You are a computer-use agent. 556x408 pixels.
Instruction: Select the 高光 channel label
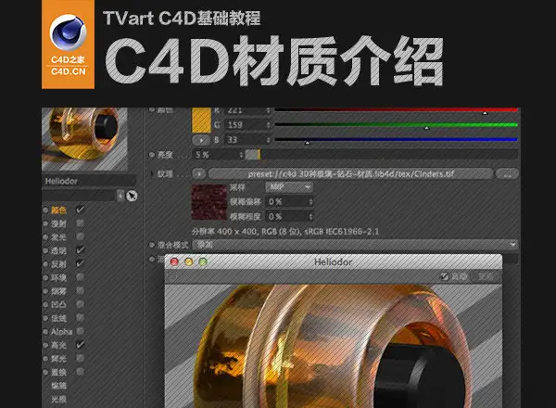click(x=58, y=345)
